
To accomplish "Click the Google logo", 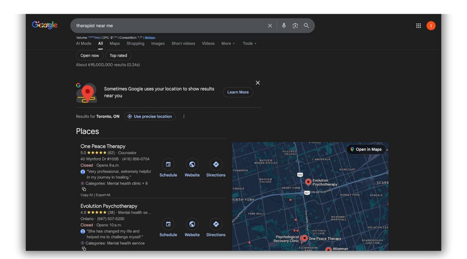I will tap(45, 25).
